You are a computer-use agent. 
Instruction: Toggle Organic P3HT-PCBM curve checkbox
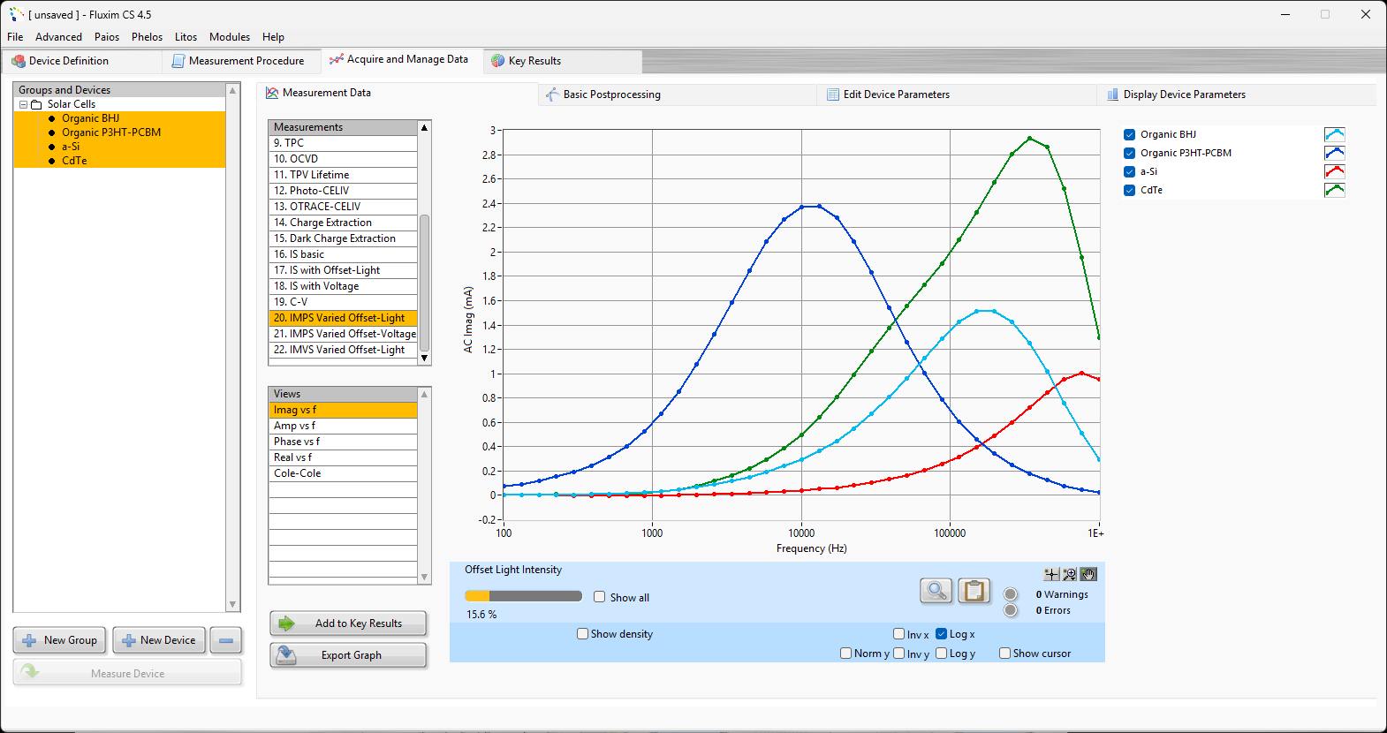pyautogui.click(x=1129, y=153)
